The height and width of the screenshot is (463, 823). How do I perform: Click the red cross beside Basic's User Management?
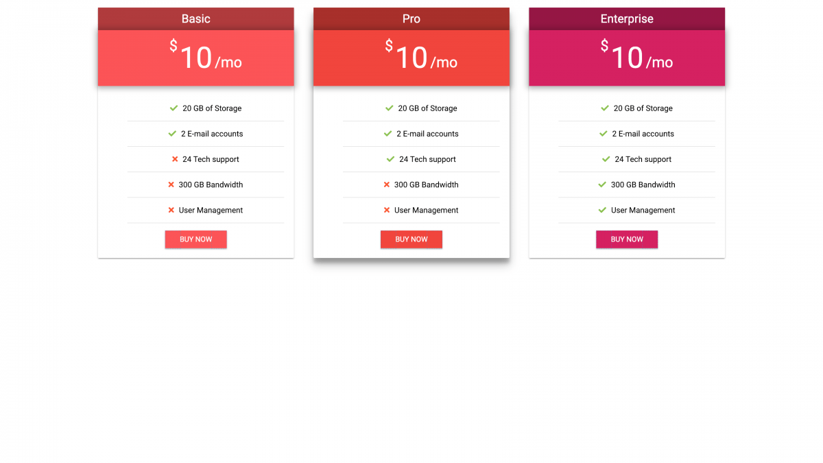click(171, 210)
